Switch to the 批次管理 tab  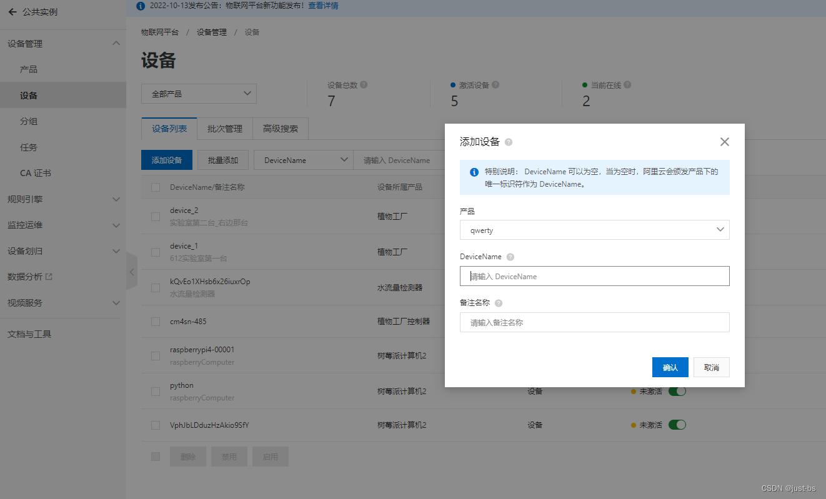coord(225,129)
